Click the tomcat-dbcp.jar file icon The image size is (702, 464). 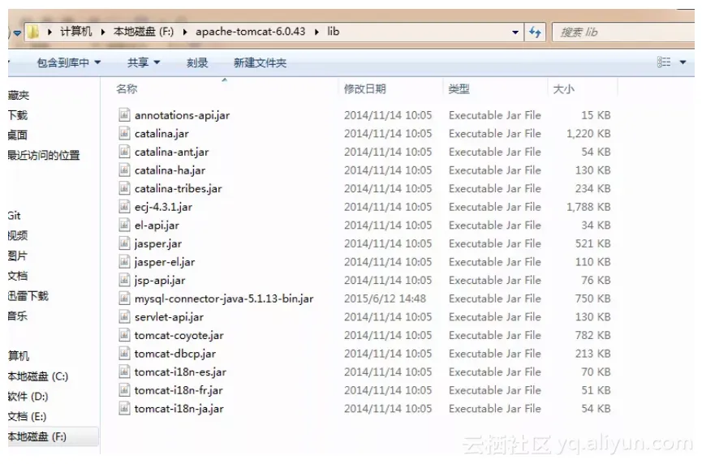point(124,354)
